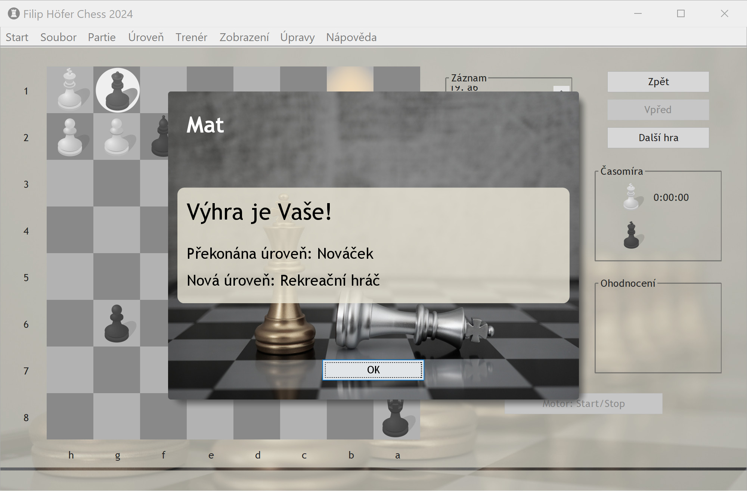
Task: Click the app icon in title bar
Action: point(13,14)
